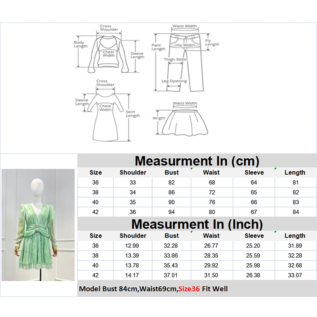Select length value 32.68

295,265
